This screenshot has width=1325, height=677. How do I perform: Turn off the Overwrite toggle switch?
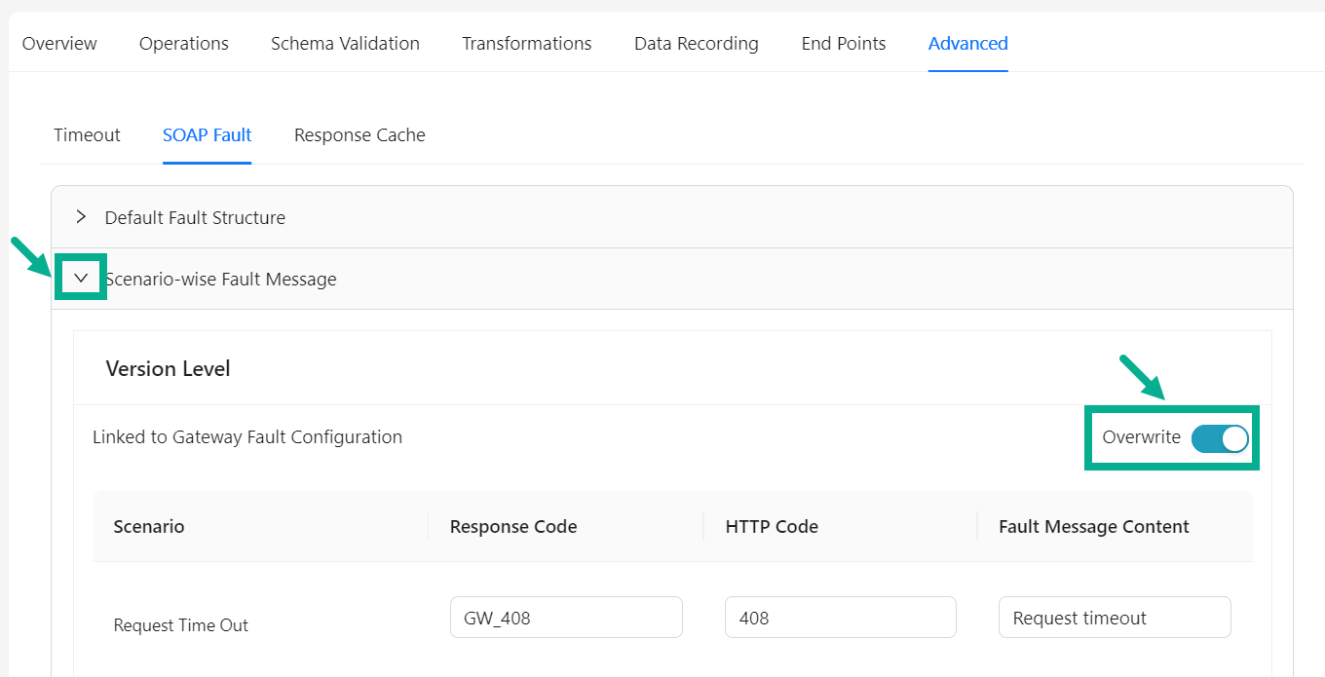click(x=1219, y=438)
